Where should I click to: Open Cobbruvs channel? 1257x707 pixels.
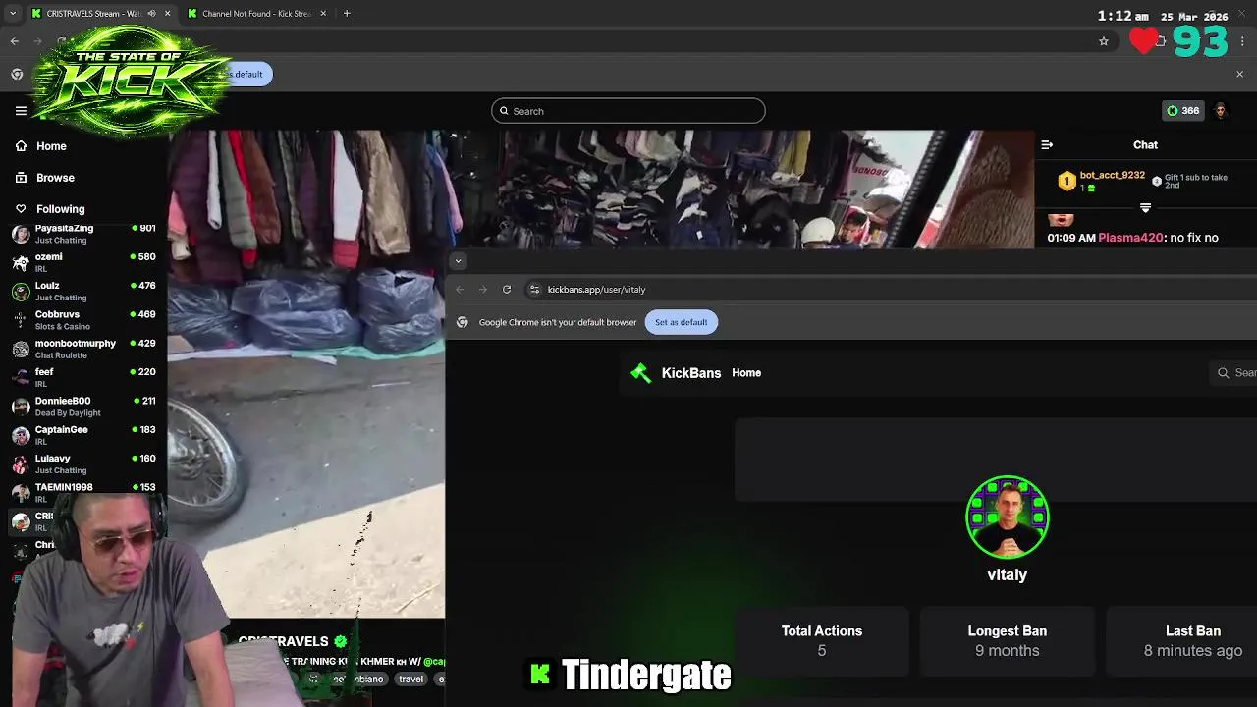tap(83, 320)
